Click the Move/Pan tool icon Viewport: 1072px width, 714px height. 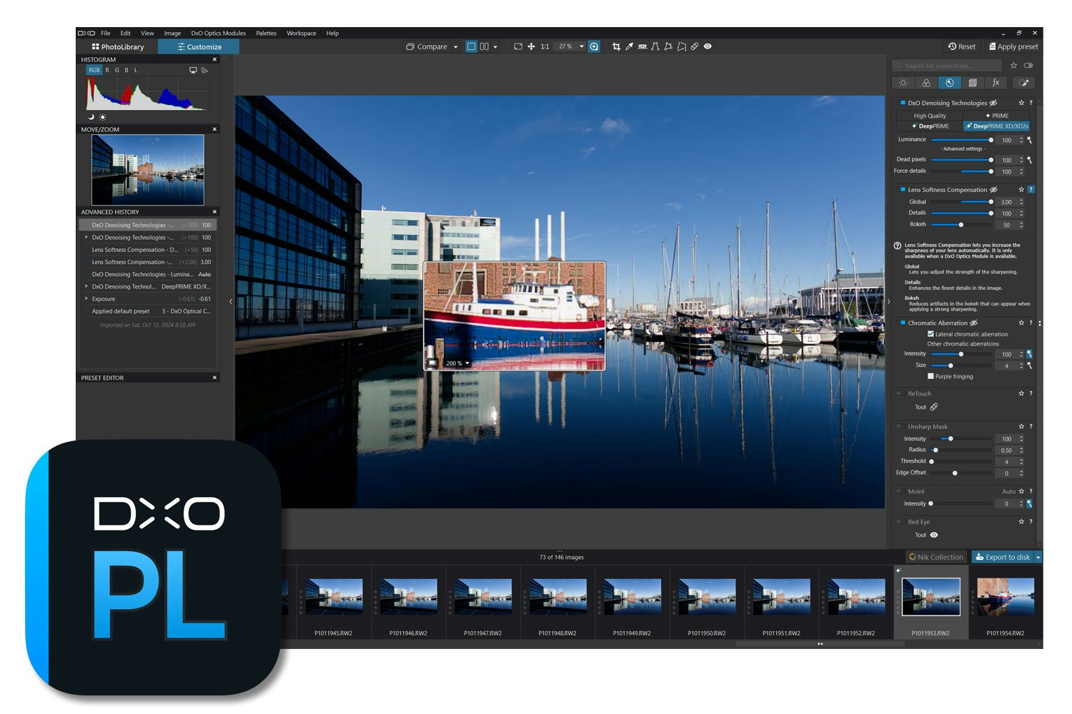(x=532, y=46)
